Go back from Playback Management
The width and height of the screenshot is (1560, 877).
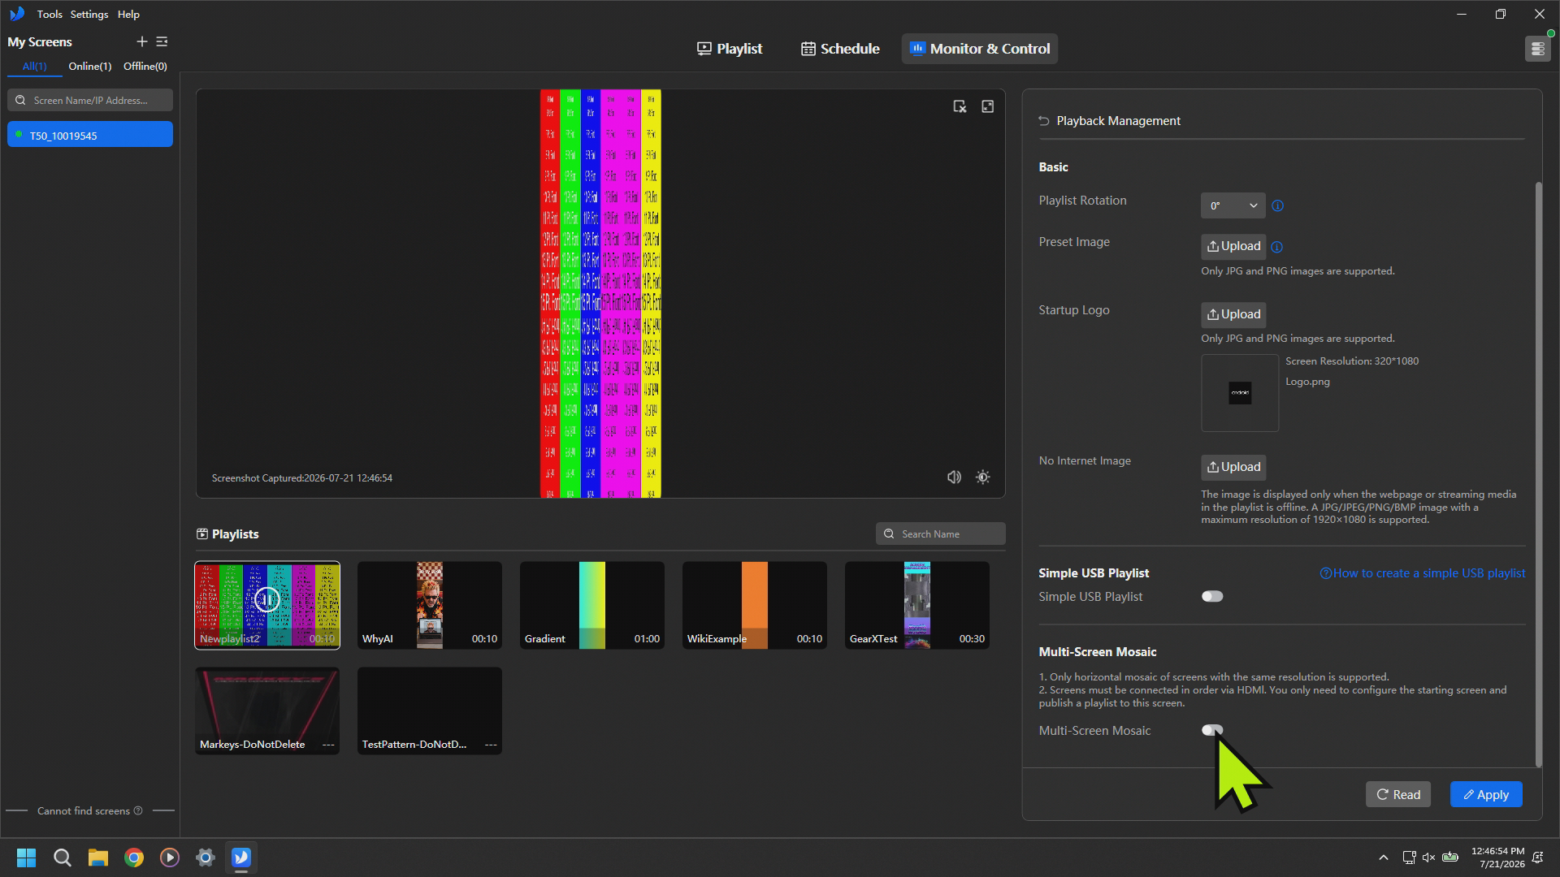pyautogui.click(x=1044, y=121)
